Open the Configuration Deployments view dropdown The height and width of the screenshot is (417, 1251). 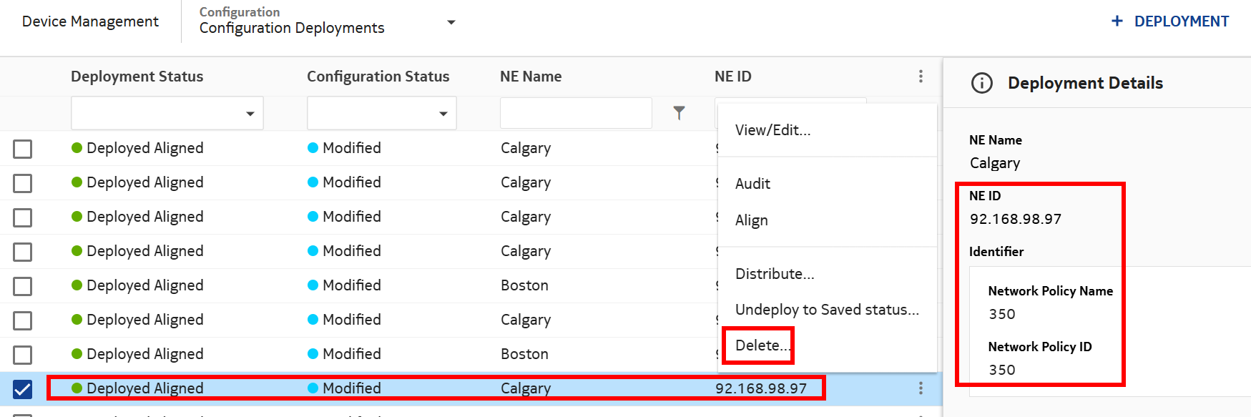tap(451, 22)
